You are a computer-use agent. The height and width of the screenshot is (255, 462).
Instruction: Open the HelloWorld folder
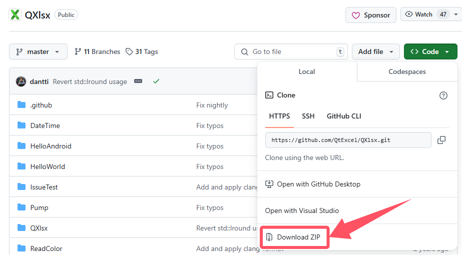click(x=48, y=166)
